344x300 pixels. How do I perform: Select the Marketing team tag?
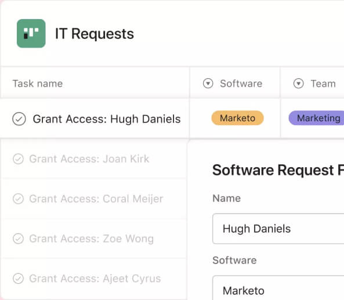click(x=316, y=118)
